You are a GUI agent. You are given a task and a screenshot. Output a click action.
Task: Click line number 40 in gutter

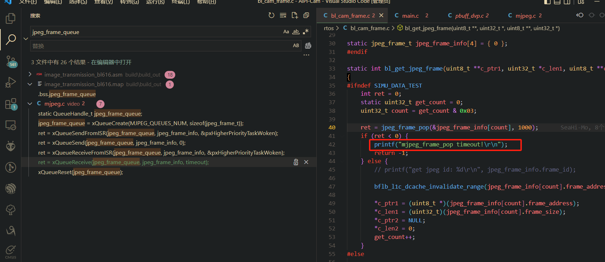pos(332,127)
